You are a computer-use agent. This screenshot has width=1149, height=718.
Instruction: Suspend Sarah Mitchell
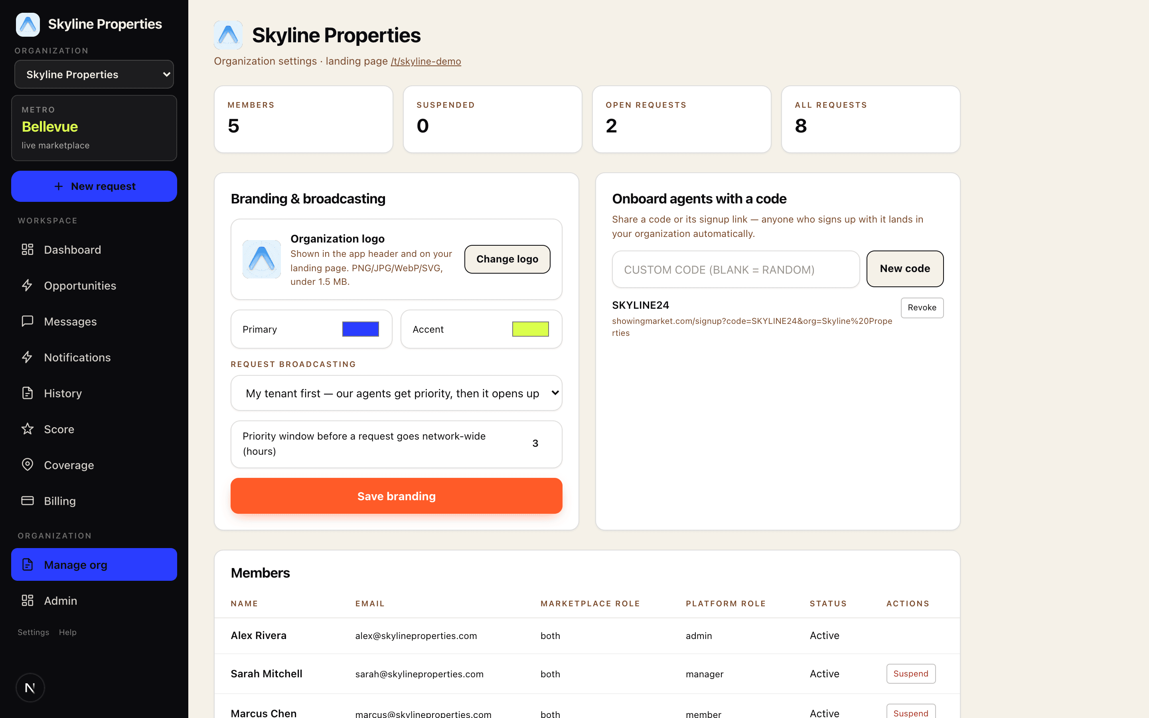pos(911,673)
